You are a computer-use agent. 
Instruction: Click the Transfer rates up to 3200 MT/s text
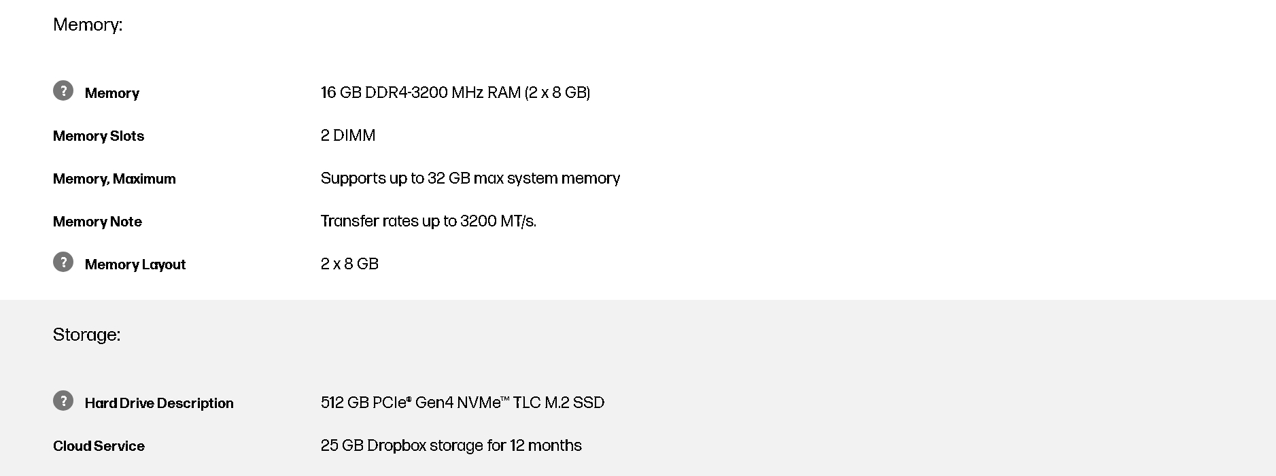point(428,221)
